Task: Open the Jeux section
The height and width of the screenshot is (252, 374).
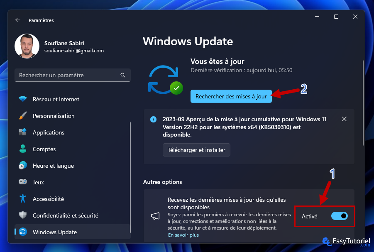Action: click(x=73, y=182)
